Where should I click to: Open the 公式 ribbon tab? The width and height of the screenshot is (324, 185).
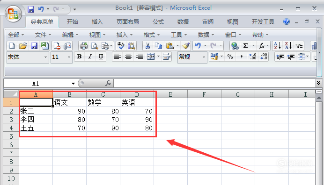click(158, 21)
